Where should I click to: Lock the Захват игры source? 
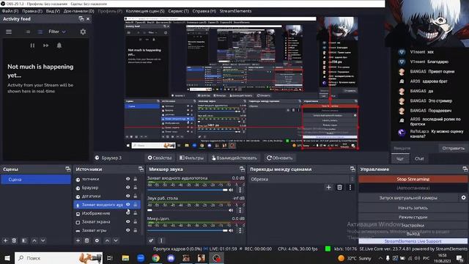pos(136,230)
